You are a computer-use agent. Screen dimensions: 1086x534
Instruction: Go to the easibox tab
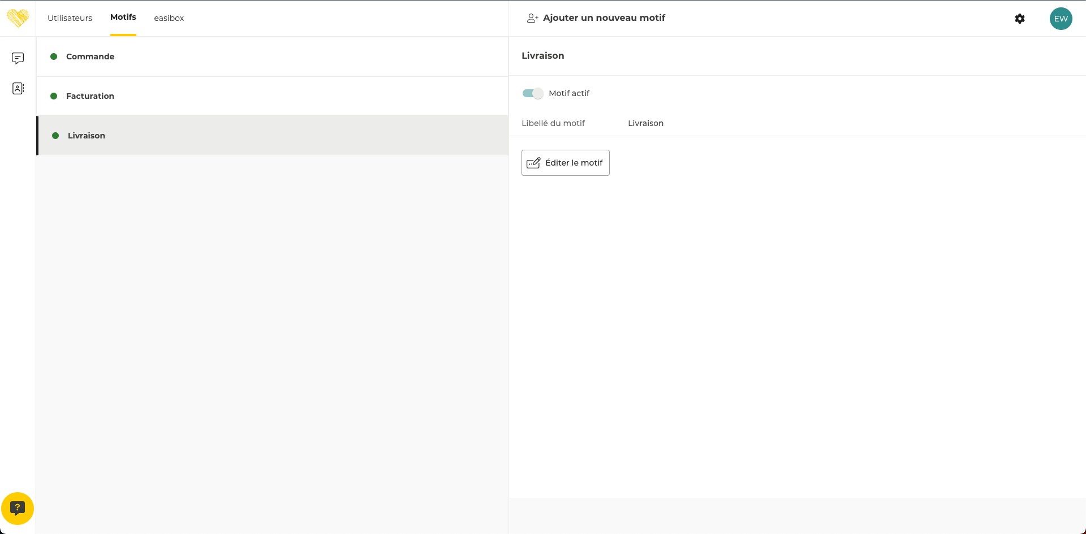169,18
